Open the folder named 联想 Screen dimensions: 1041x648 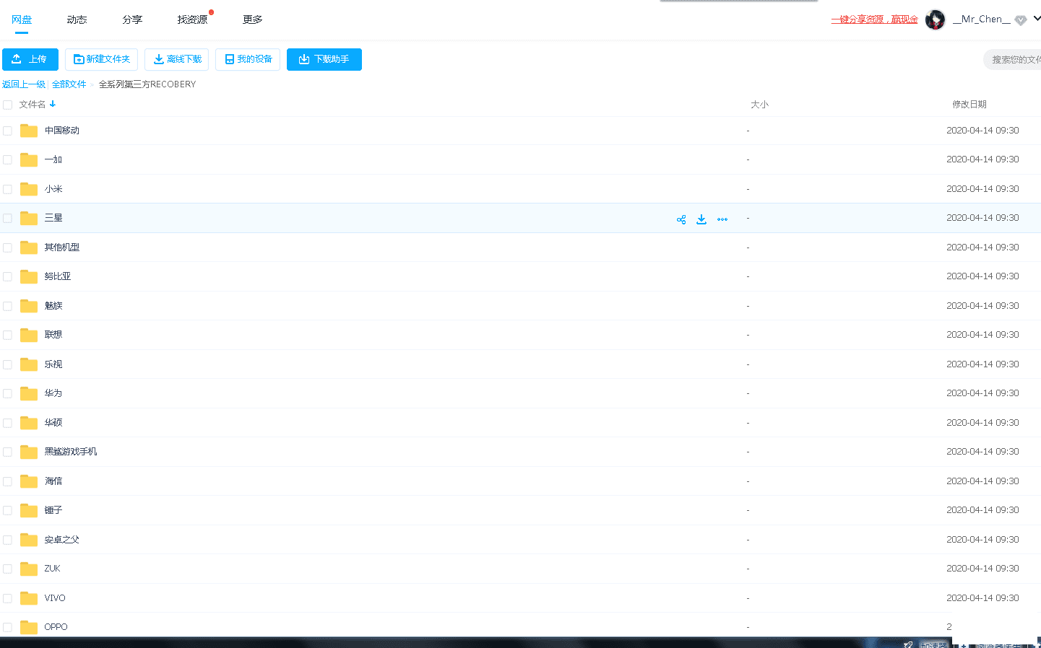tap(53, 335)
